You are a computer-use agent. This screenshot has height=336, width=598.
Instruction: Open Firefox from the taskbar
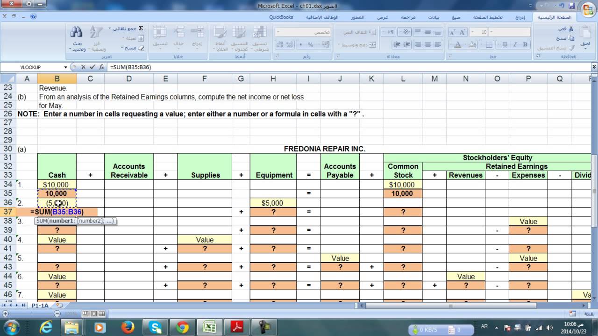[127, 327]
